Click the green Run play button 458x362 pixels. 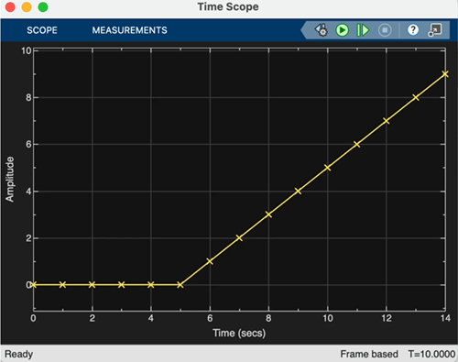343,30
